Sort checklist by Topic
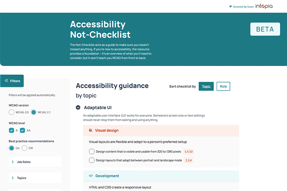287x191 pixels. click(x=206, y=86)
